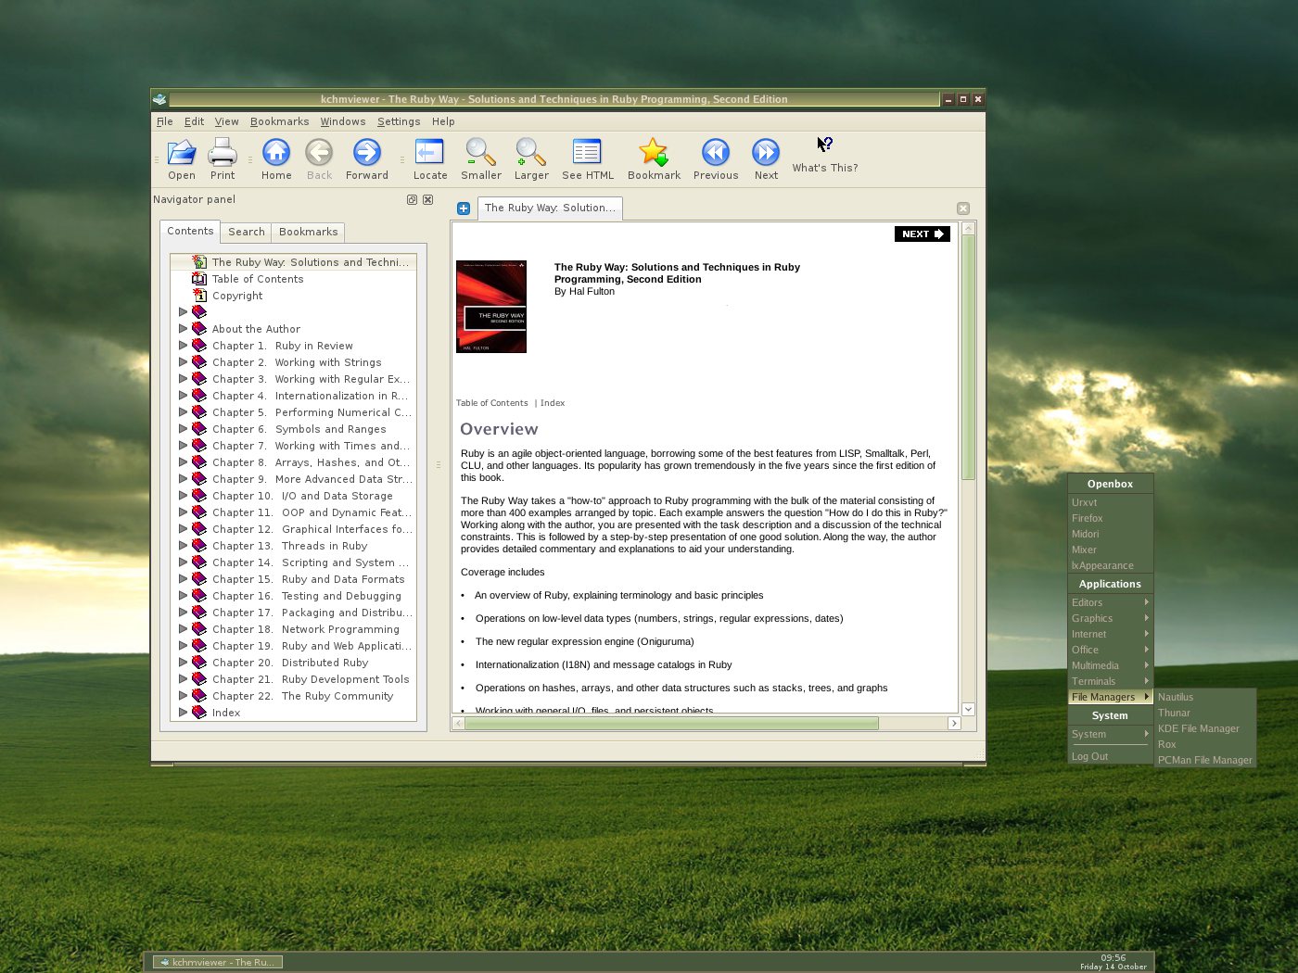This screenshot has height=973, width=1298.
Task: Click the Forward arrow icon
Action: click(367, 153)
